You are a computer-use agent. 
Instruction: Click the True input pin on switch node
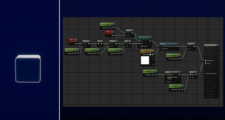pos(139,41)
